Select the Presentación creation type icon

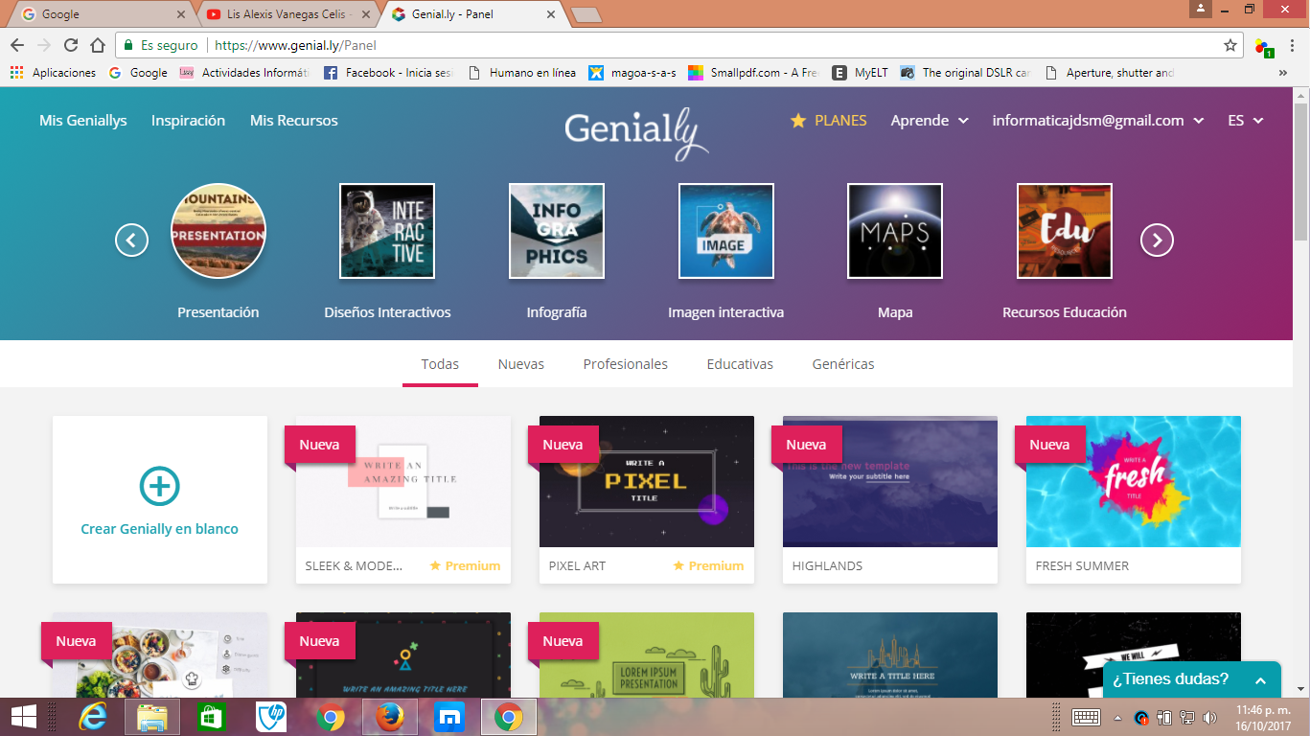218,230
